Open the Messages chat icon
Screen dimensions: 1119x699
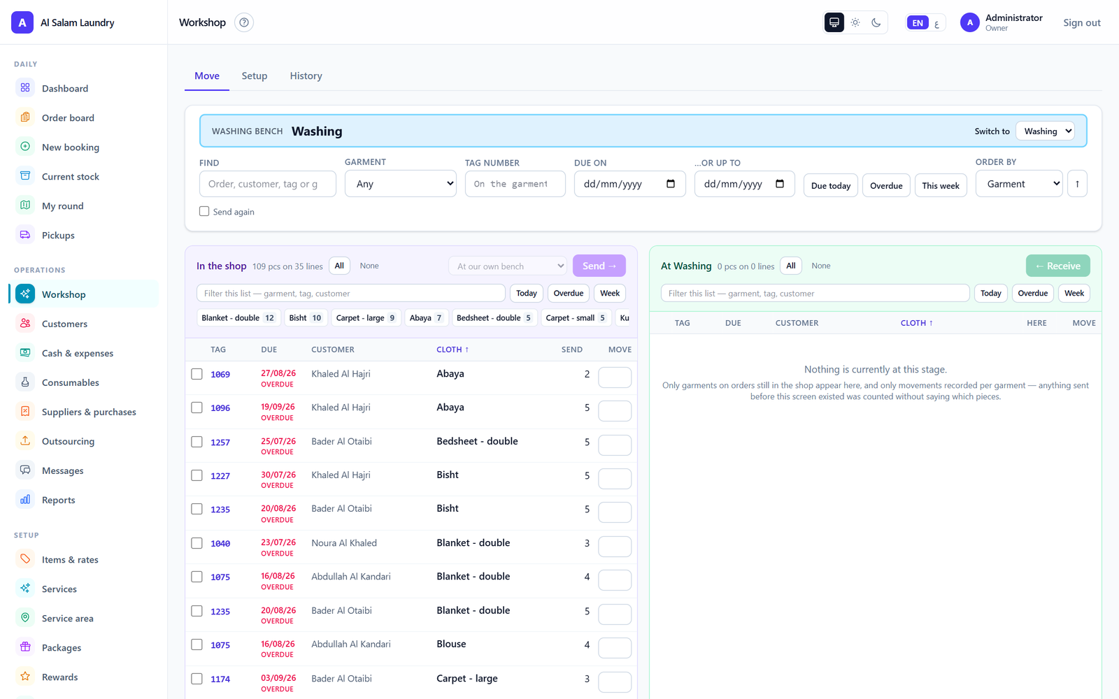pos(25,470)
